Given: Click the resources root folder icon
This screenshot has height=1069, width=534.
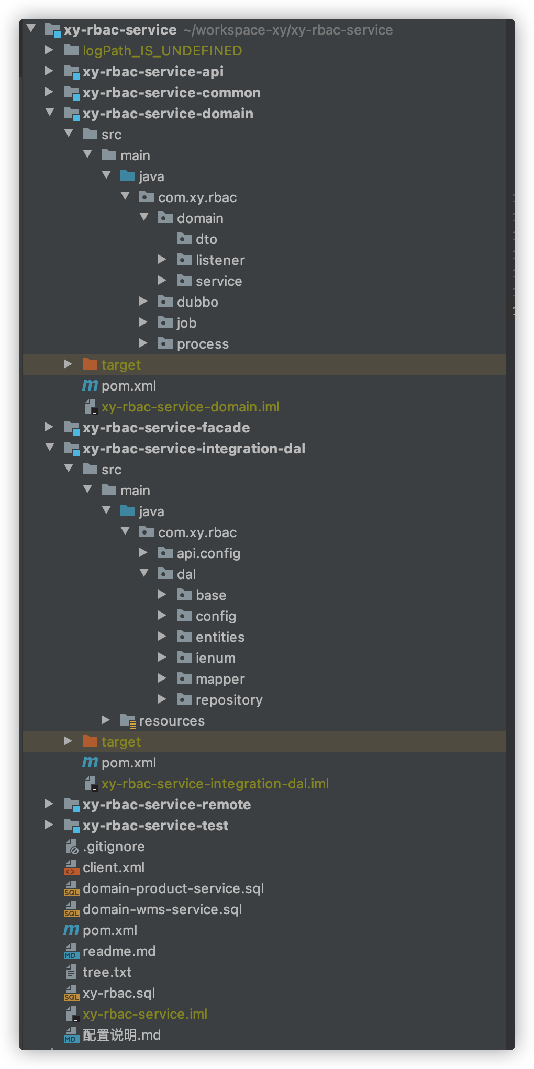Looking at the screenshot, I should [x=128, y=721].
